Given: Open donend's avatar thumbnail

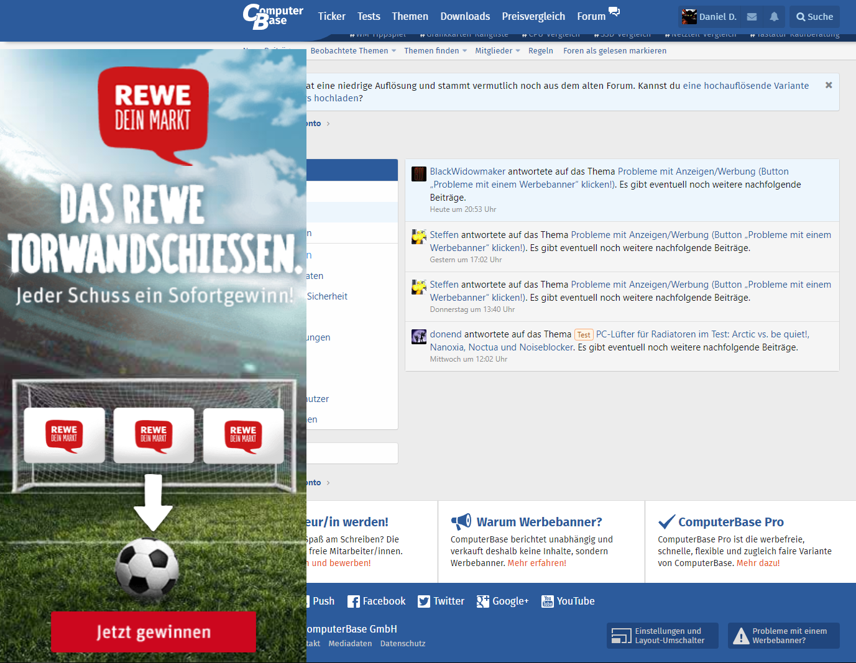Looking at the screenshot, I should 419,337.
